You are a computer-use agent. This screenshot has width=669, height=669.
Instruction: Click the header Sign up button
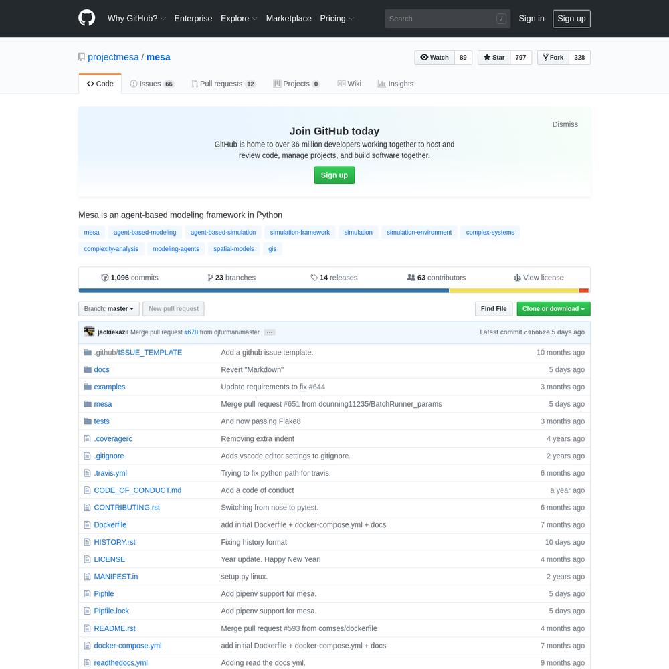pyautogui.click(x=572, y=19)
